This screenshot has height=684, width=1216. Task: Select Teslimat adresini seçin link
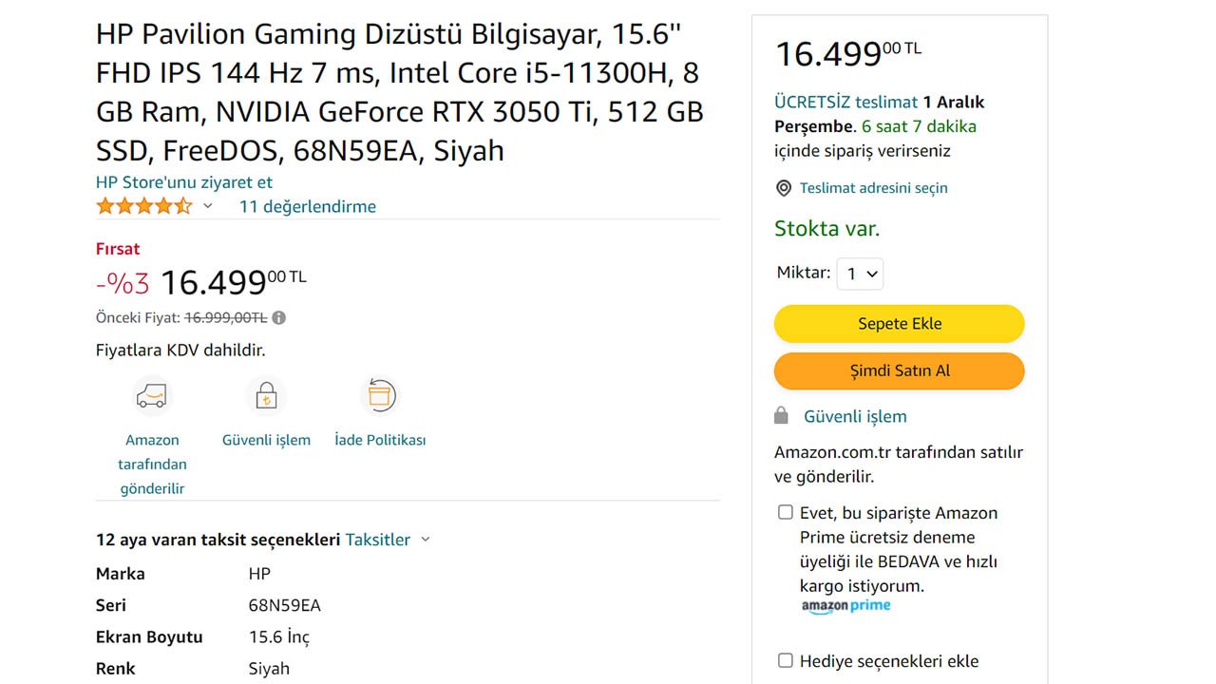[874, 188]
